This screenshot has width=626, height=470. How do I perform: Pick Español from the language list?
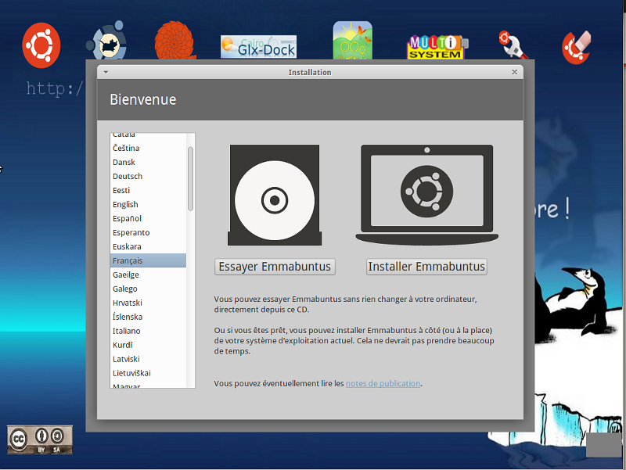tap(127, 219)
